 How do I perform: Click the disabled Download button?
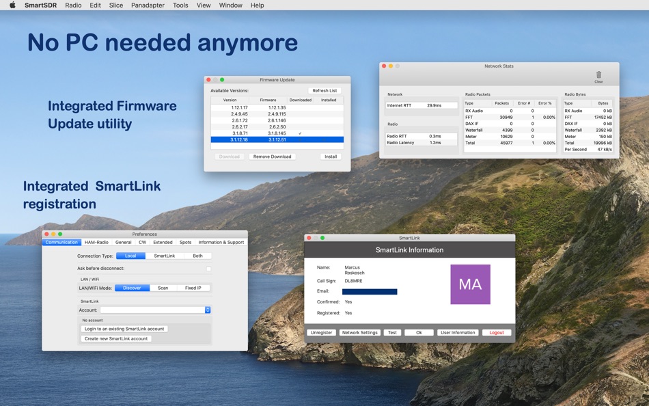230,157
